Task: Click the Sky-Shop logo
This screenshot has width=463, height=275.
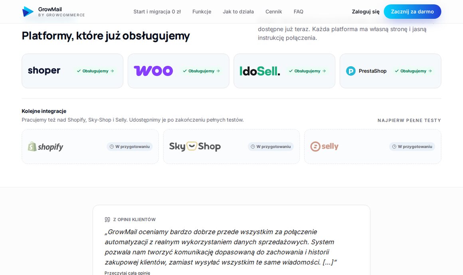Action: tap(195, 146)
